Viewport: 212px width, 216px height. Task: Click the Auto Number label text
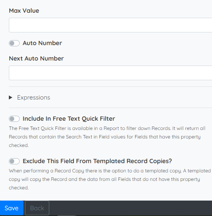(42, 43)
